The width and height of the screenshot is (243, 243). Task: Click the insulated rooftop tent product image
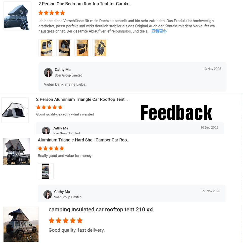coord(21,224)
